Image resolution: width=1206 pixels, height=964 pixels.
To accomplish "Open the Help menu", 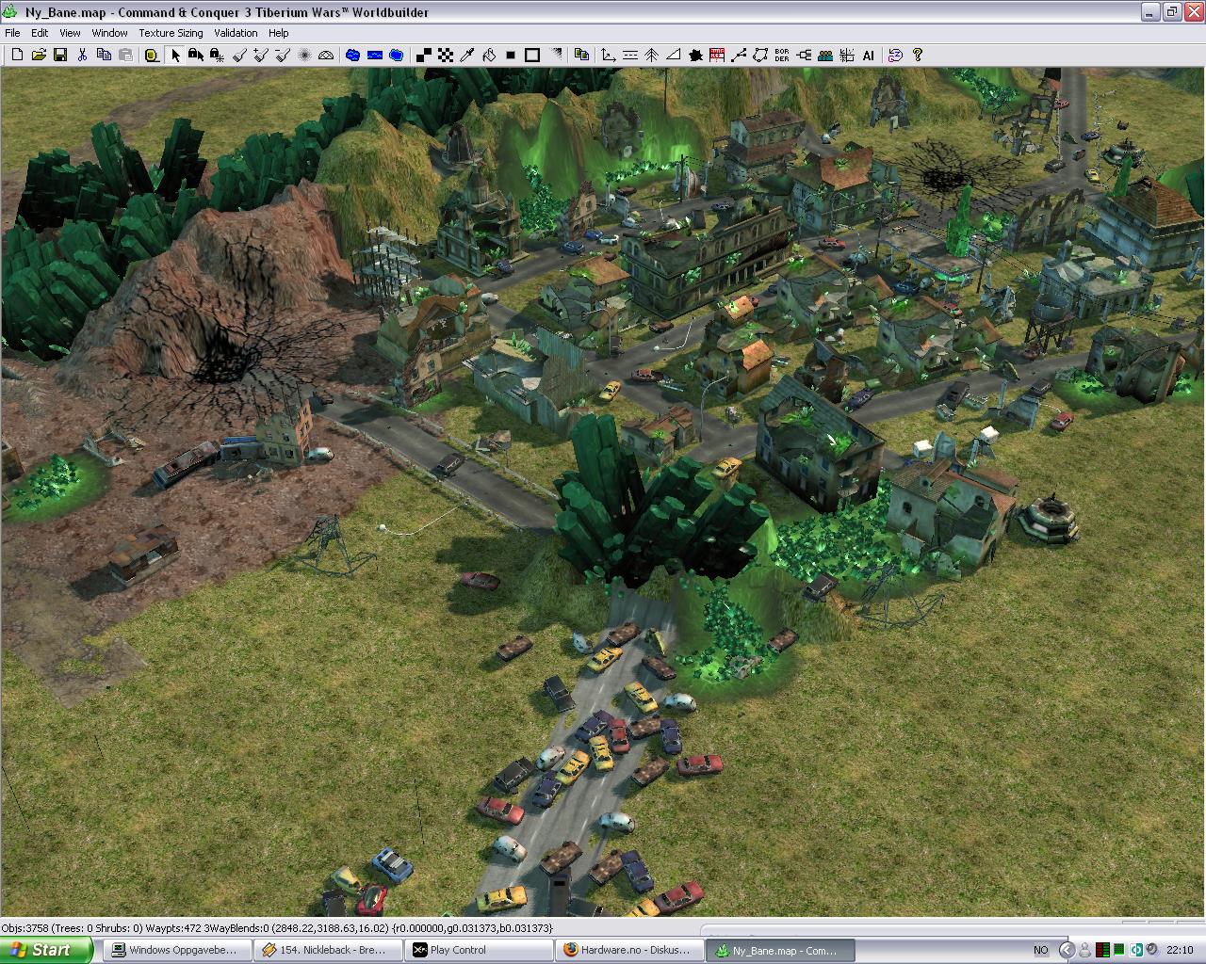I will 278,32.
